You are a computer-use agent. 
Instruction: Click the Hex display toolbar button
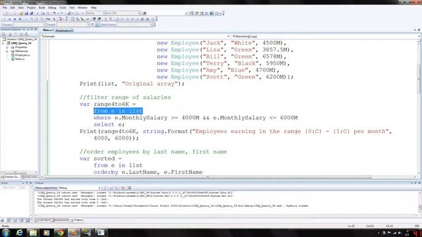[48, 19]
